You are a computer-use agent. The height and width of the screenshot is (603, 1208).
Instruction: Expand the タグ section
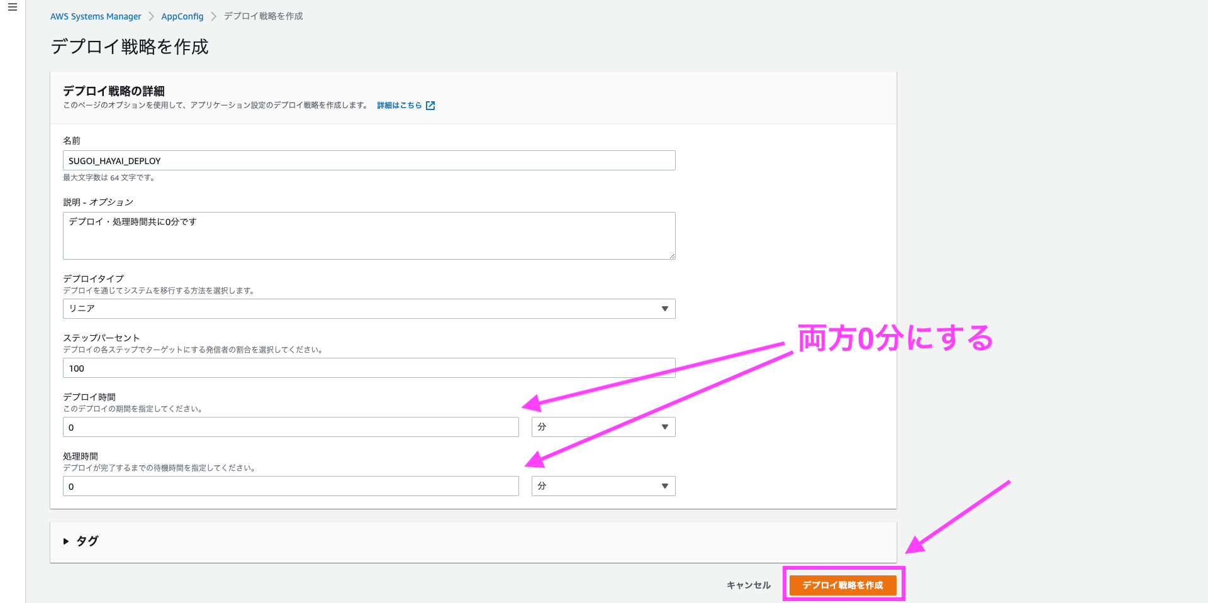81,541
